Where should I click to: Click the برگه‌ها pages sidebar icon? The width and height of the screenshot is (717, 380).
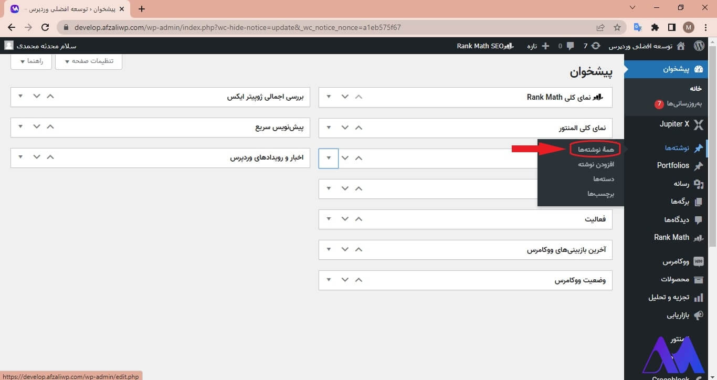[698, 202]
